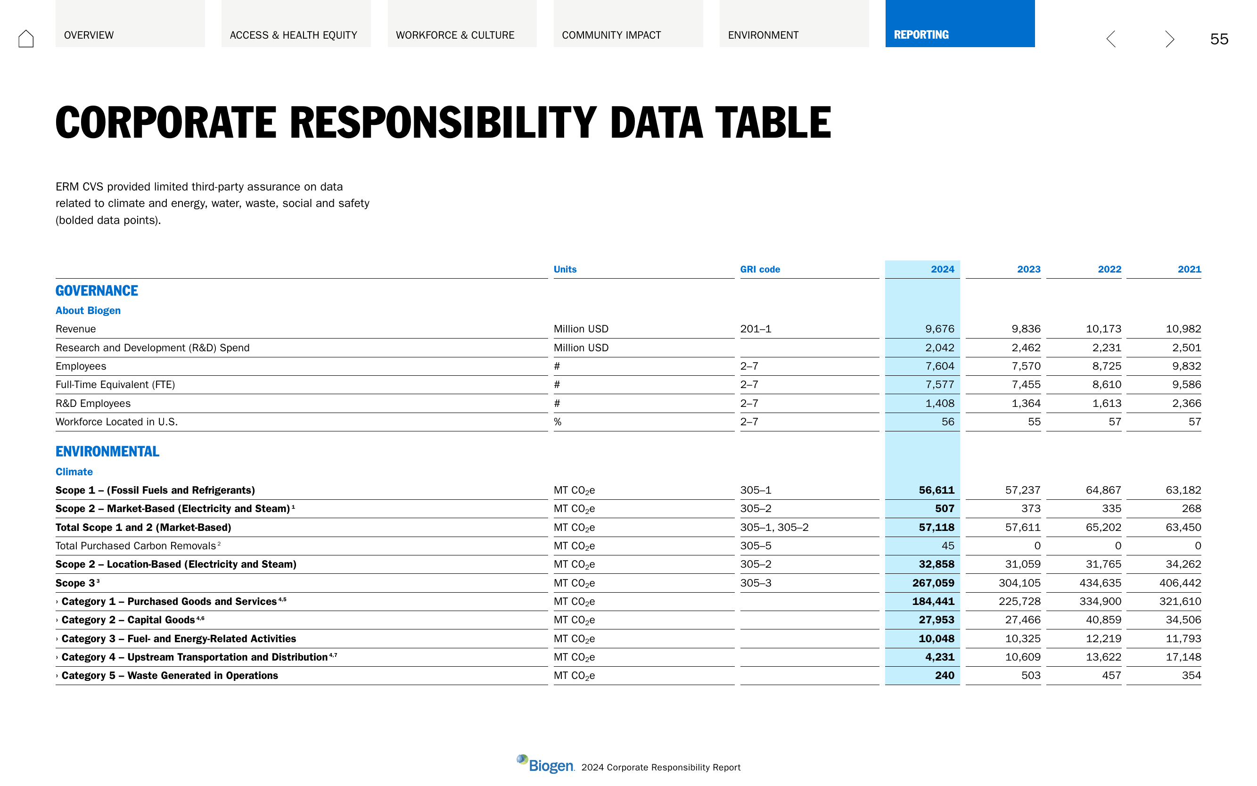Click 2024 carbon removals value 45
This screenshot has width=1257, height=786.
948,546
